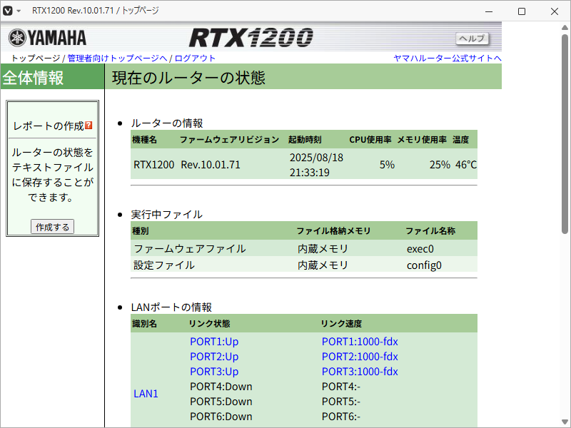
Task: Click the Vivaldi browser icon in title bar
Action: click(8, 11)
